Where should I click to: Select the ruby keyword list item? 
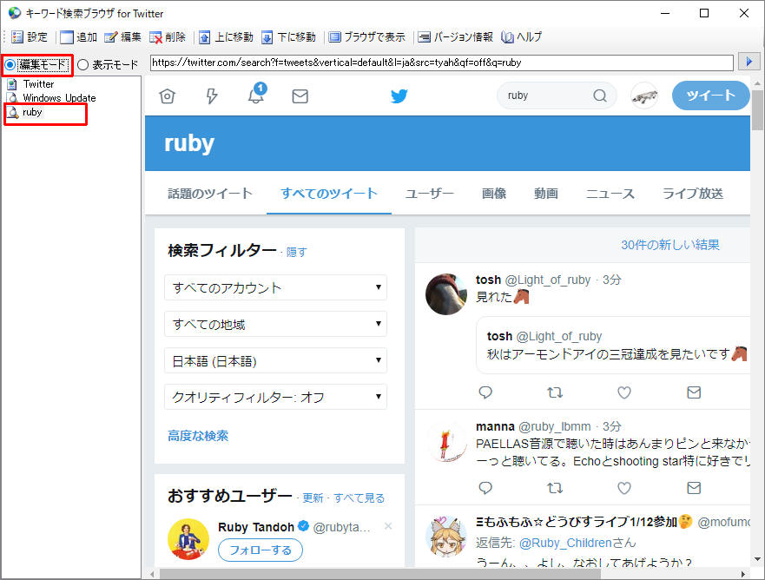[x=25, y=112]
